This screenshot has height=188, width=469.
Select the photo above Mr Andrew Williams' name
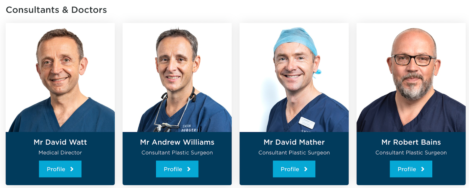click(177, 78)
